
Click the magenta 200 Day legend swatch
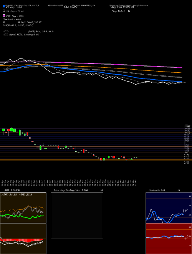[4, 15]
